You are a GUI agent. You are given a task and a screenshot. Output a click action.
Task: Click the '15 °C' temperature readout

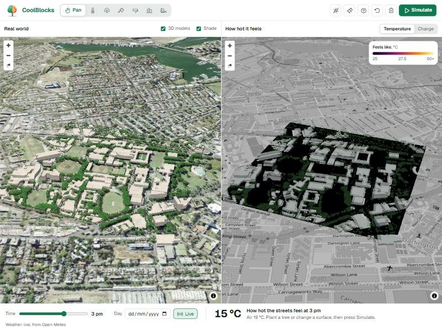228,313
